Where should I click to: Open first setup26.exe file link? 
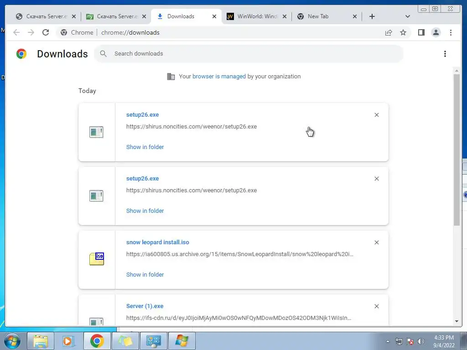tap(142, 115)
